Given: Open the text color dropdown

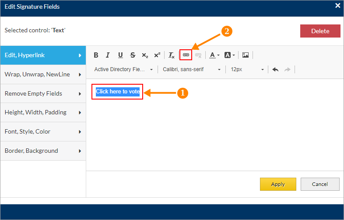Looking at the screenshot, I should pyautogui.click(x=214, y=55).
